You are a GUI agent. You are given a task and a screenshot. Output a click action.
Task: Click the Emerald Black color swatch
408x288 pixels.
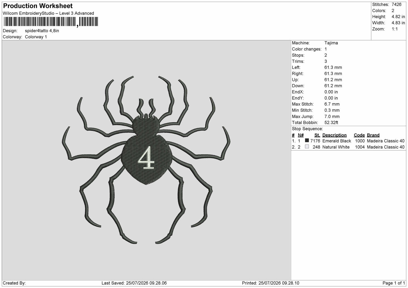(x=307, y=140)
